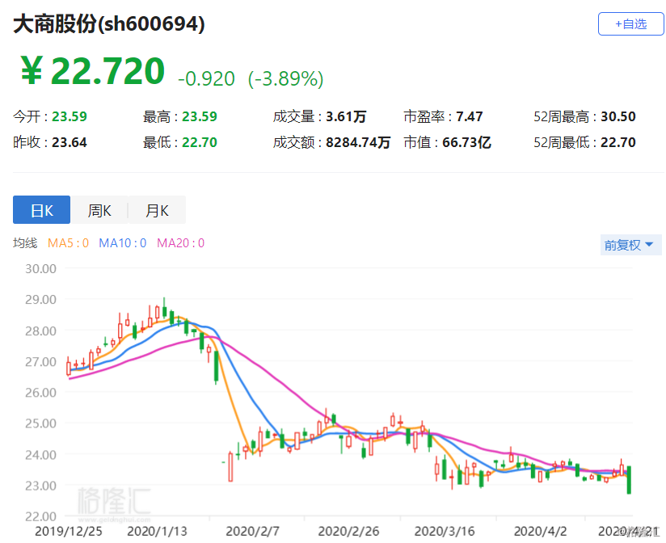
Task: Click the 30.00 price axis label
Action: (x=40, y=269)
